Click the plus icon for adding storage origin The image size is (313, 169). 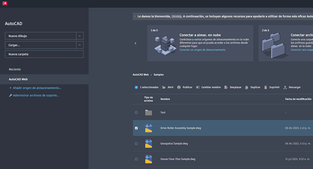(10, 88)
